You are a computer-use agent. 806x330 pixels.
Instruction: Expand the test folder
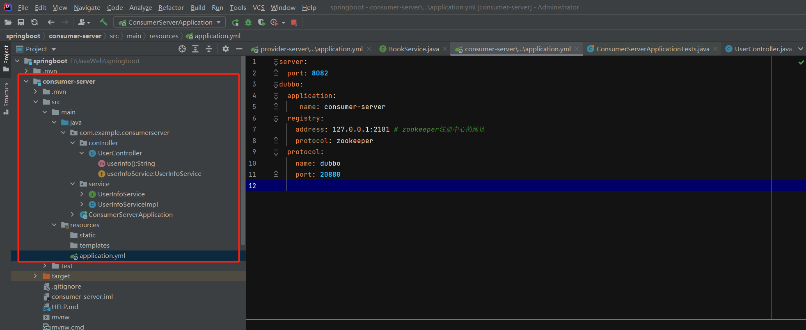pos(45,266)
